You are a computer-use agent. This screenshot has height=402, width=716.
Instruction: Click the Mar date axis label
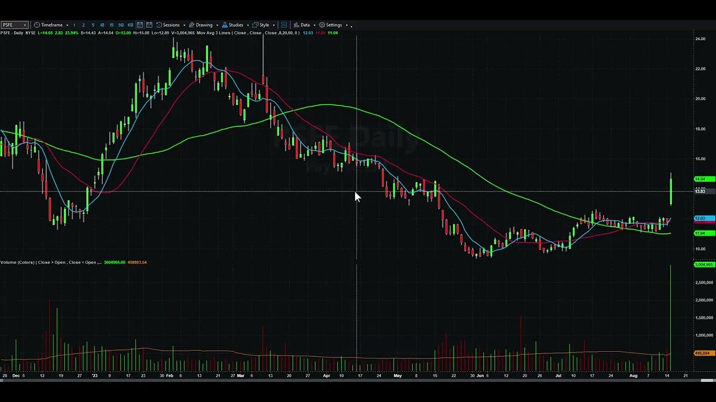click(x=241, y=376)
